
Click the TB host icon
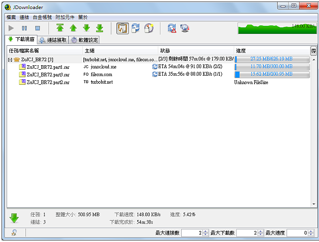click(86, 82)
